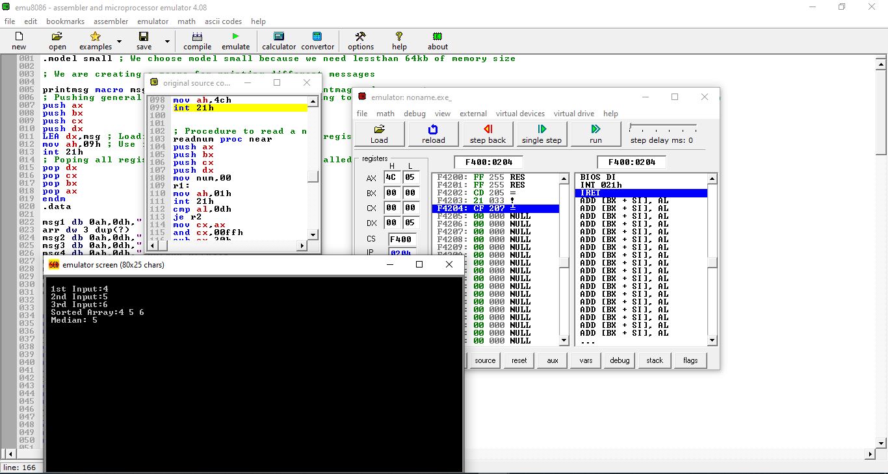
Task: Show the flags panel
Action: pos(690,360)
